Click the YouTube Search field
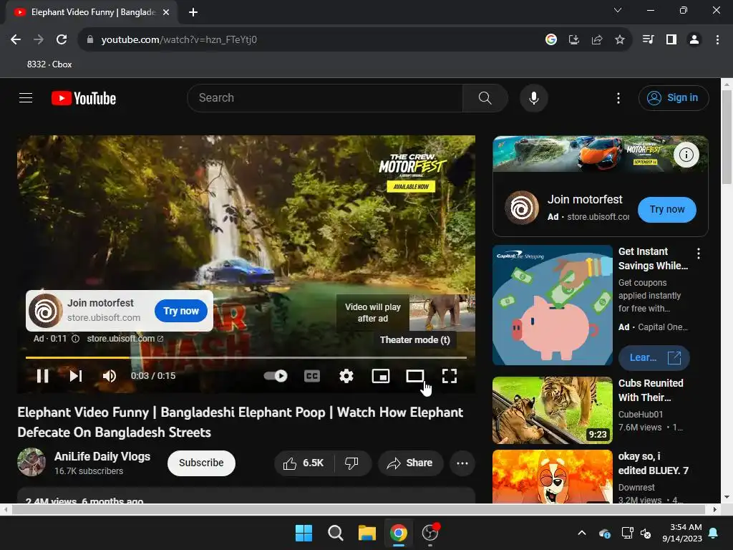The height and width of the screenshot is (550, 733). [325, 97]
